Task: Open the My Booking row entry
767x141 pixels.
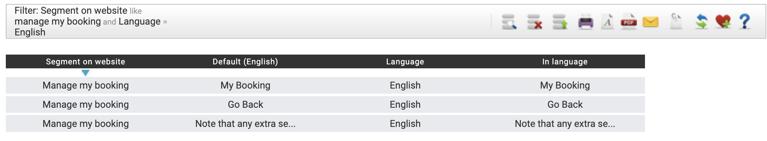Action: click(x=325, y=85)
